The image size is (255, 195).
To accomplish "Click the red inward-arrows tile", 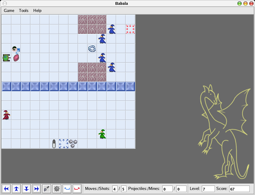I will tap(130, 29).
